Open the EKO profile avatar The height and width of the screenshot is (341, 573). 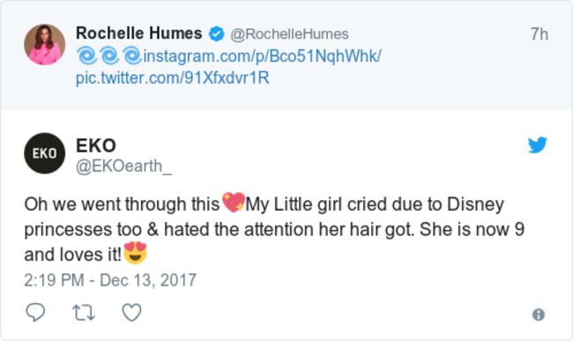click(x=45, y=153)
